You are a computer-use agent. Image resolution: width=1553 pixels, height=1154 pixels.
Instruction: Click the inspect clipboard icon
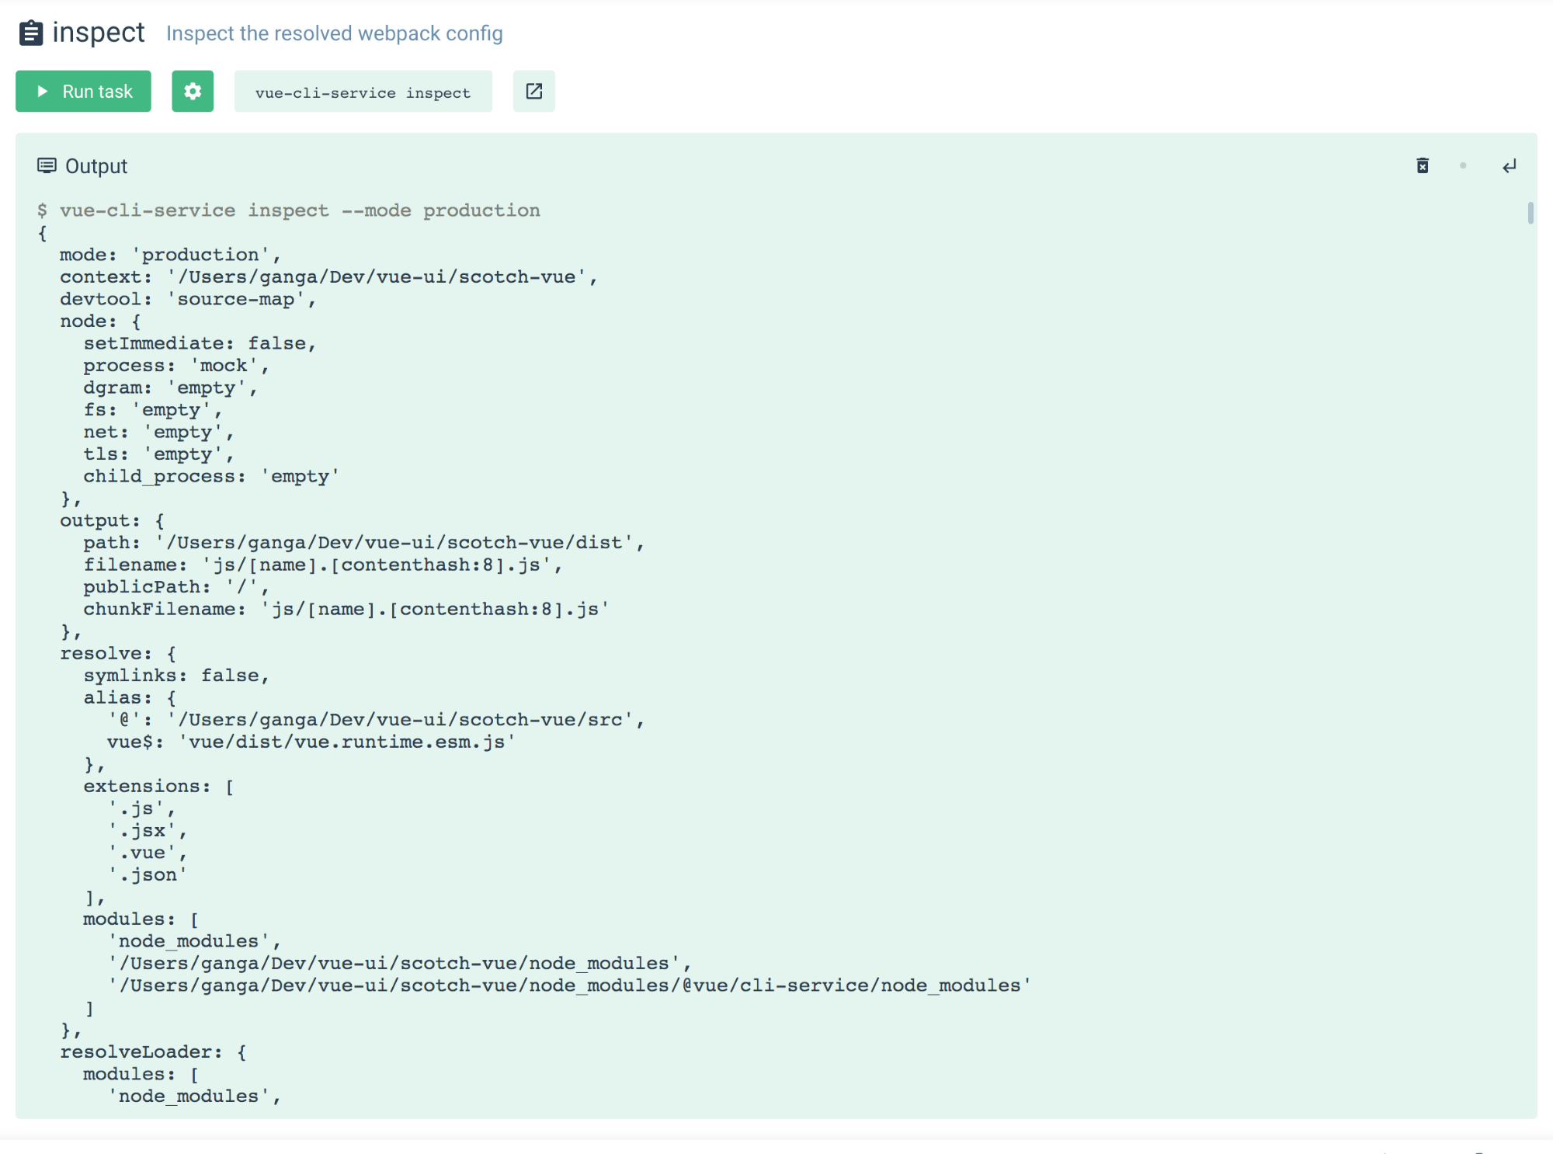(x=30, y=33)
